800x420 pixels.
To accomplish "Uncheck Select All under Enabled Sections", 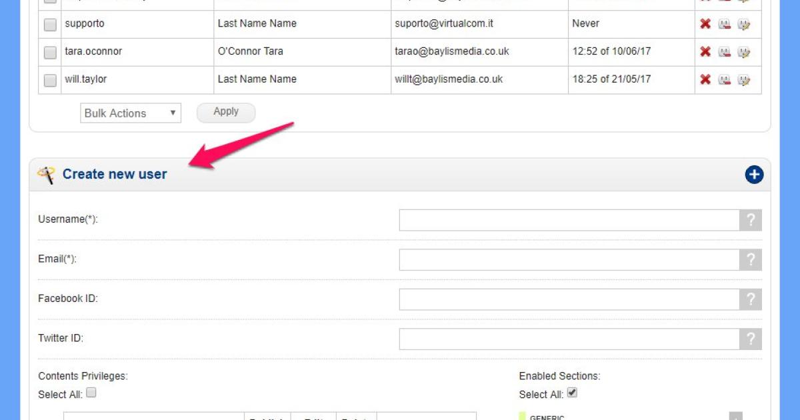I will tap(572, 393).
